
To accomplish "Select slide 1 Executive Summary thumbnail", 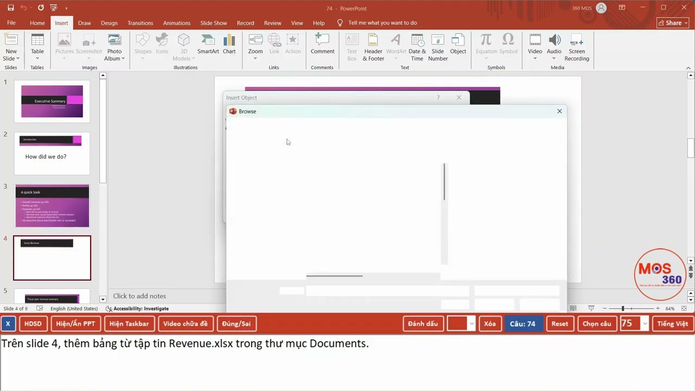I will click(52, 101).
